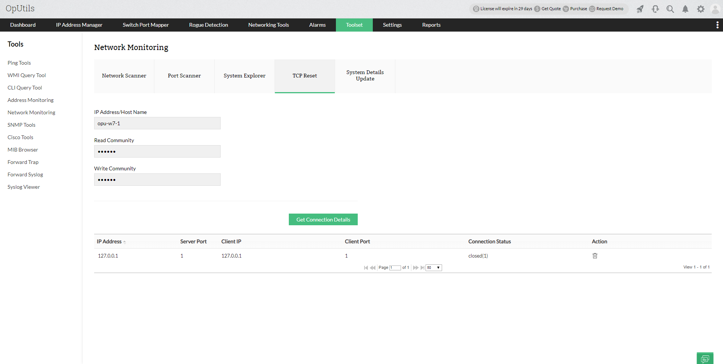Open the Dashboard menu
723x364 pixels.
(23, 25)
